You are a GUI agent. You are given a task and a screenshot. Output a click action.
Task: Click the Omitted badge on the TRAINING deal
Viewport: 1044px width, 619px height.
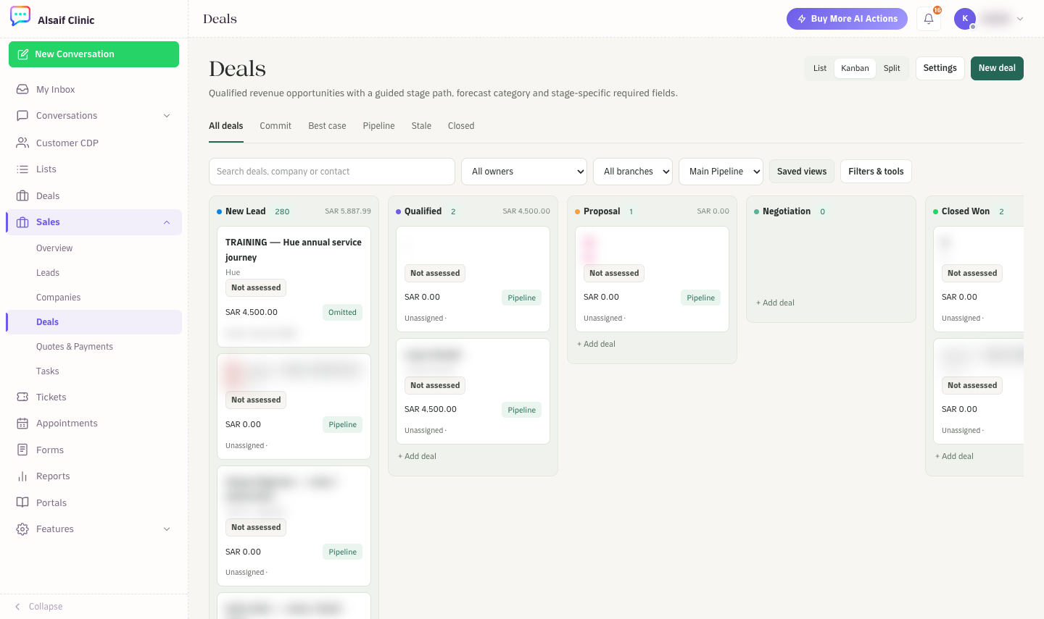[342, 313]
